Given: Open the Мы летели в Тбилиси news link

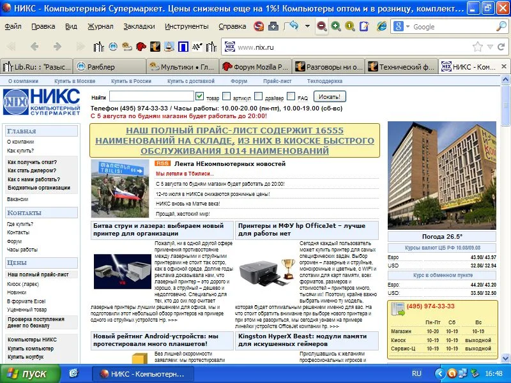Looking at the screenshot, I should coord(185,174).
